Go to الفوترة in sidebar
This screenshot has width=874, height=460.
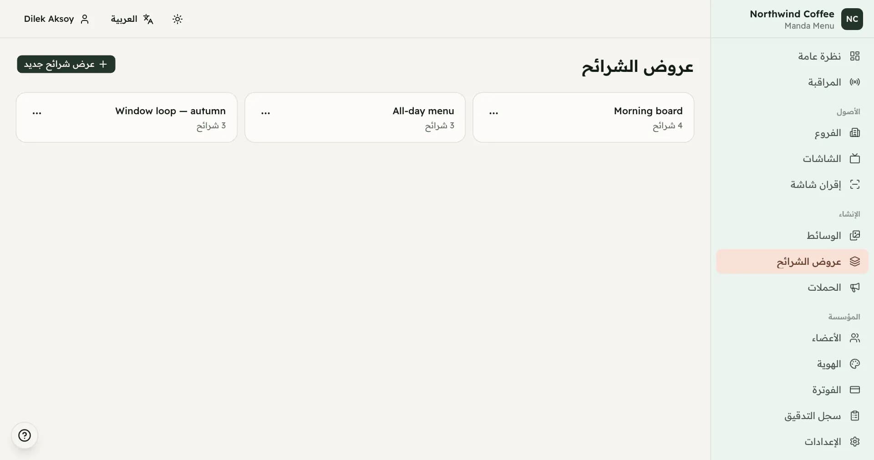793,389
